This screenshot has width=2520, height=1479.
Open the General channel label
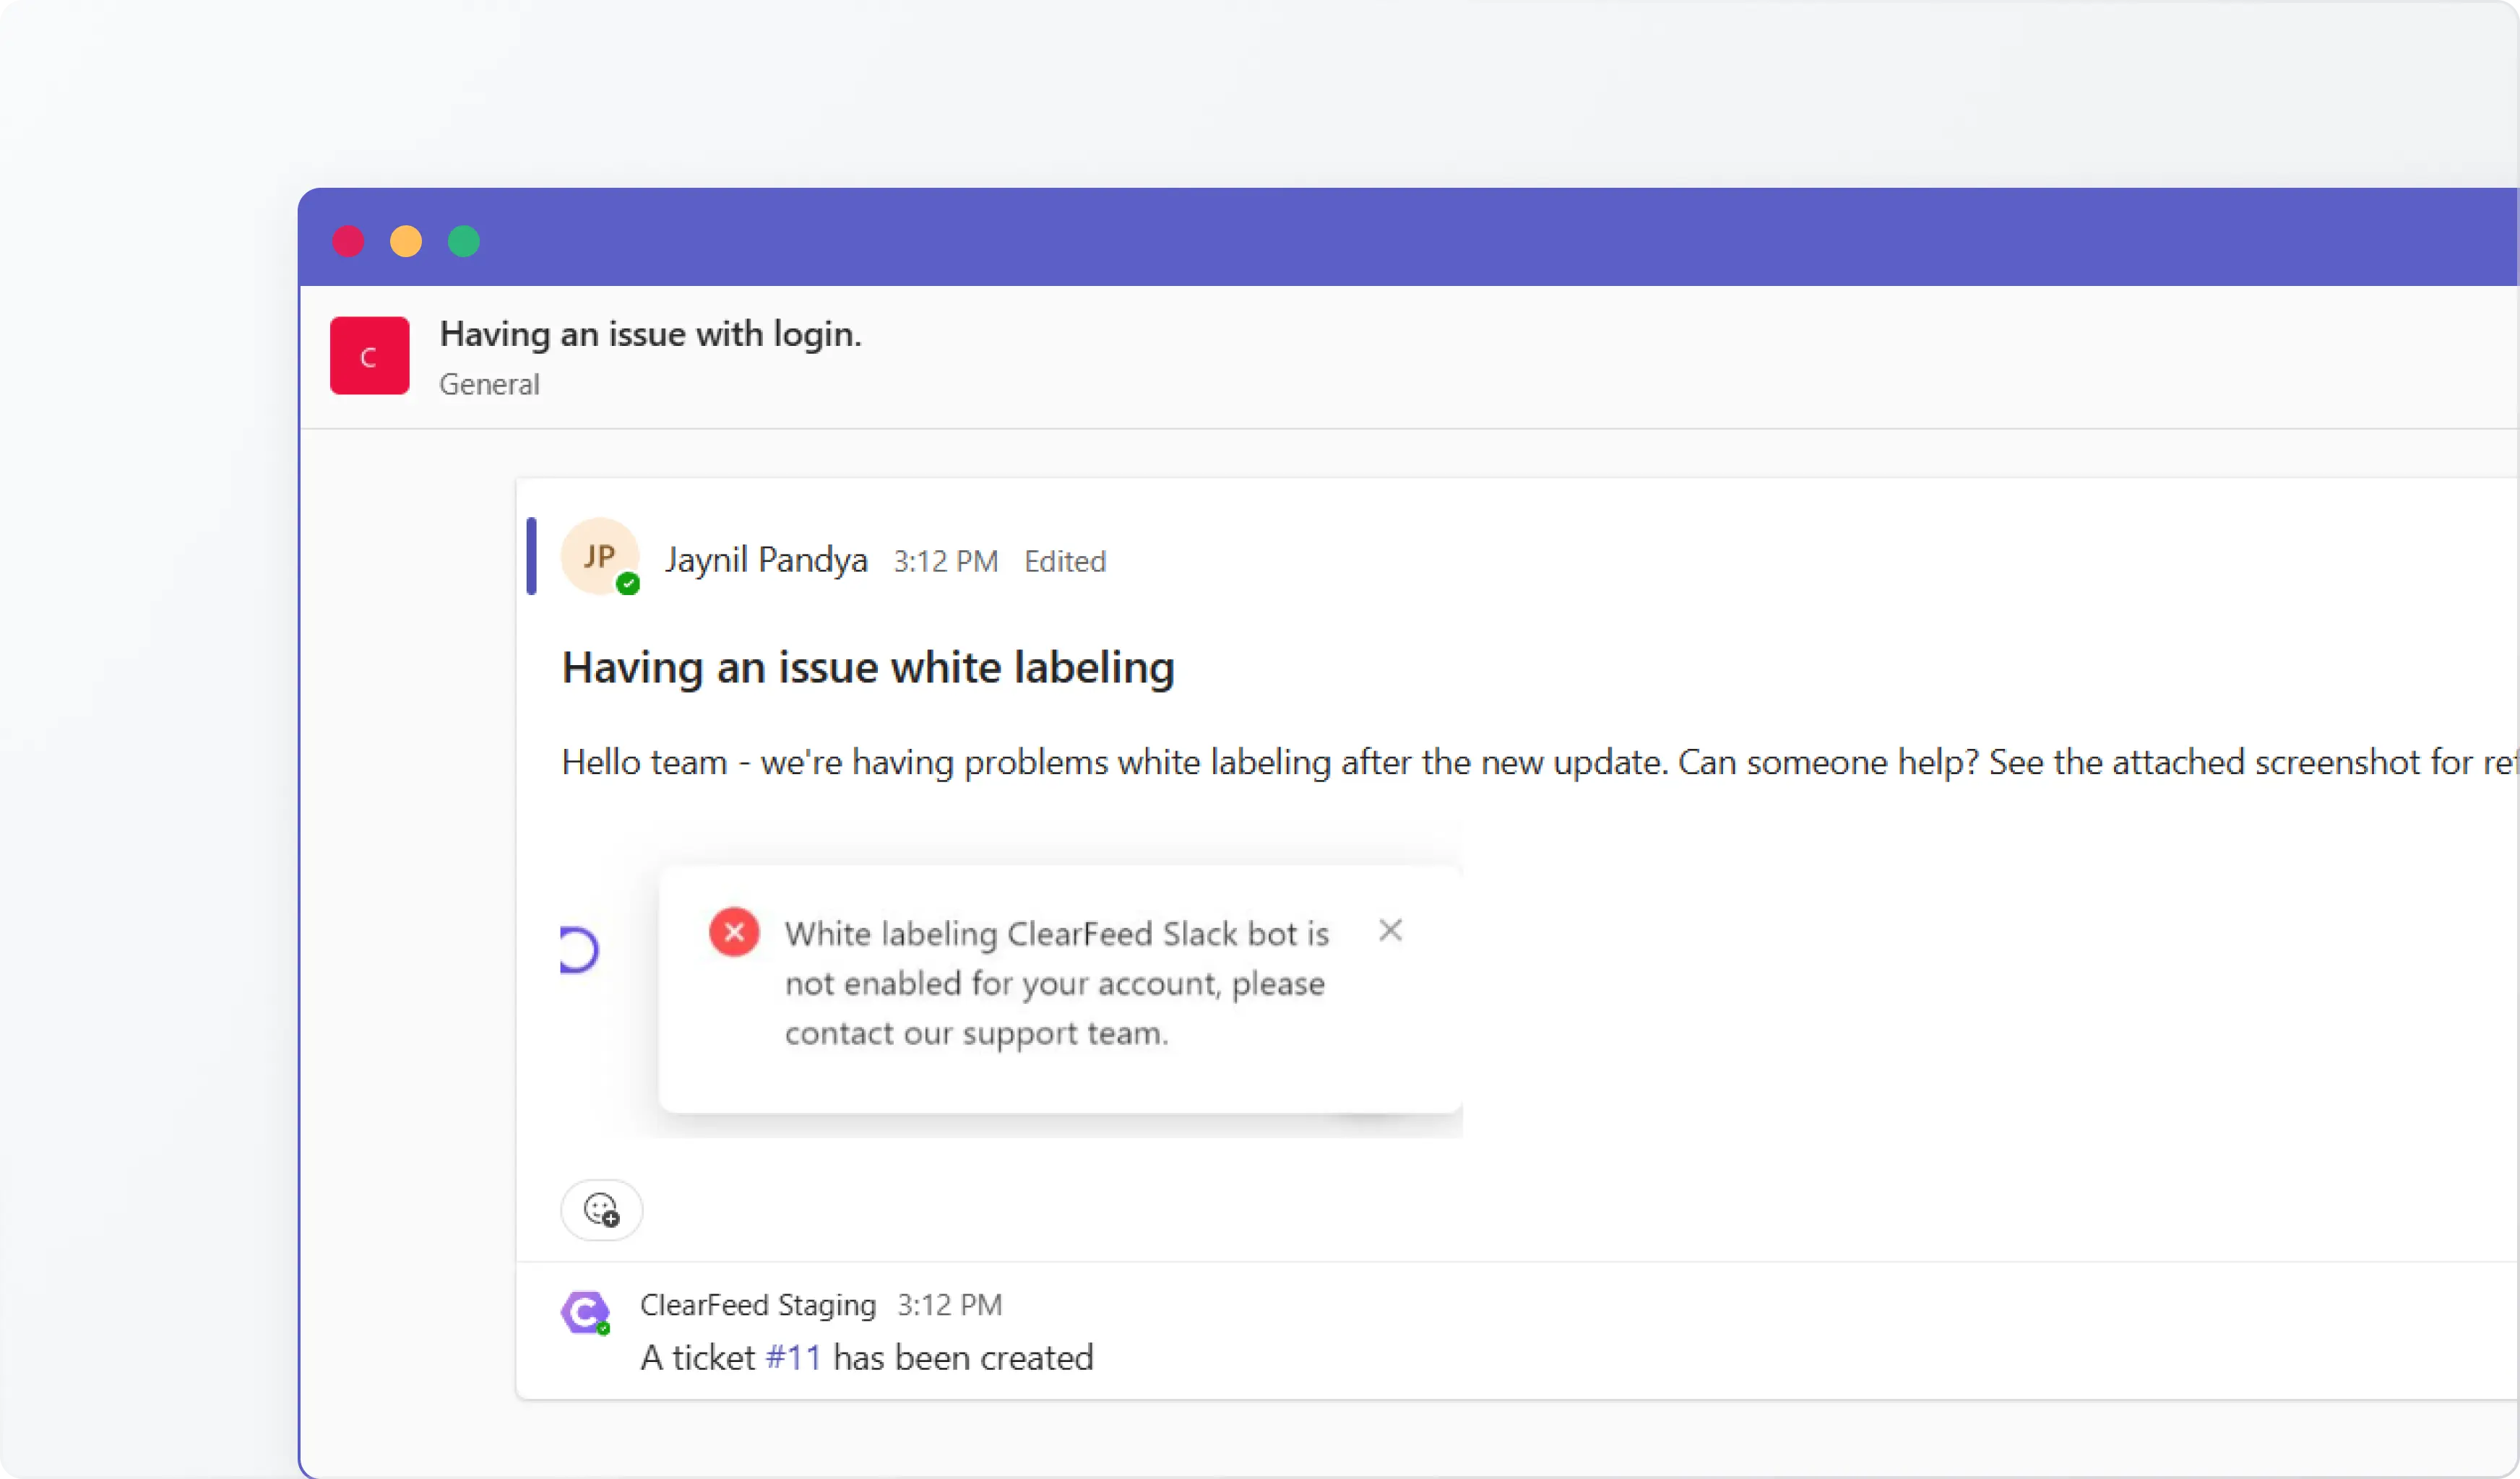[489, 385]
